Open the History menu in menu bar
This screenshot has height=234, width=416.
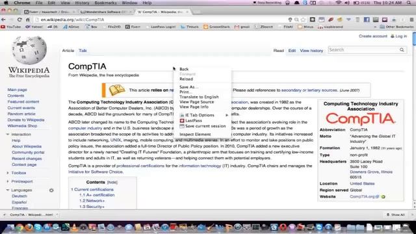click(x=82, y=3)
